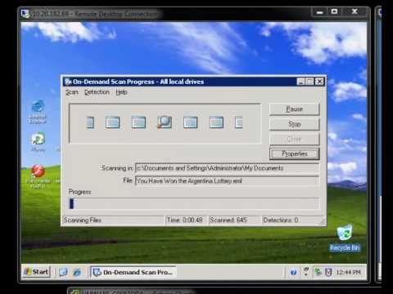Click the shield icon in system tray
Viewport: 393px width, 294px height.
328,272
